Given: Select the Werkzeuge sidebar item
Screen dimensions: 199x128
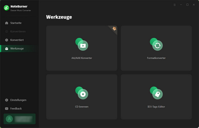Looking at the screenshot, I should (x=20, y=49).
